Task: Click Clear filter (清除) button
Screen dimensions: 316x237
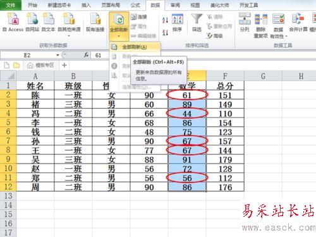Action: pyautogui.click(x=215, y=17)
